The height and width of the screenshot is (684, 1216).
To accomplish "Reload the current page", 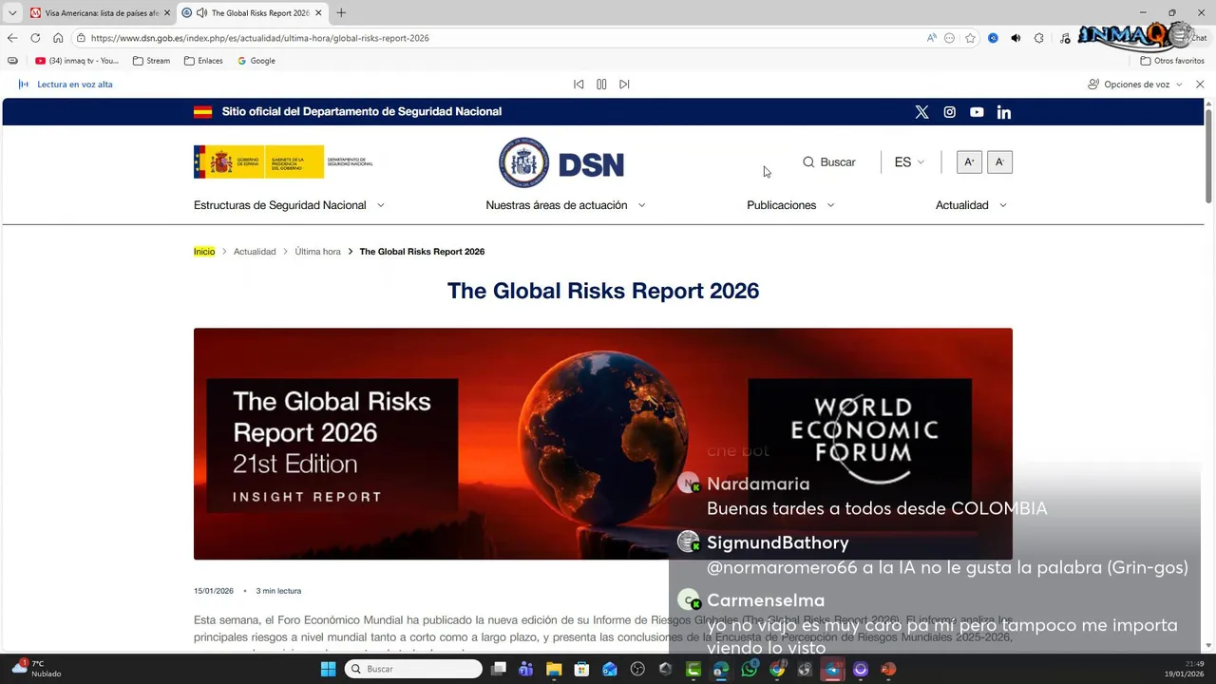I will tap(35, 38).
